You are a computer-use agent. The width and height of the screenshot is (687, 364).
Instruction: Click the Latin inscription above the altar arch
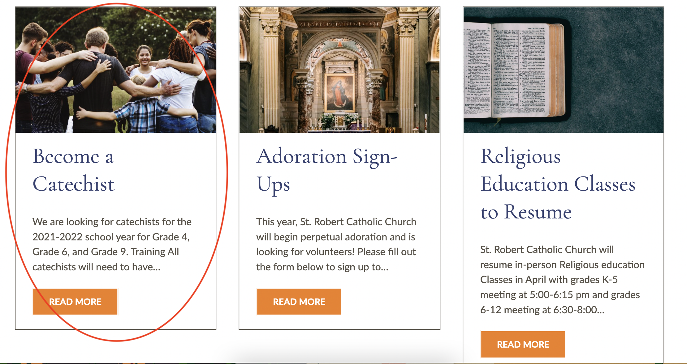point(339,24)
